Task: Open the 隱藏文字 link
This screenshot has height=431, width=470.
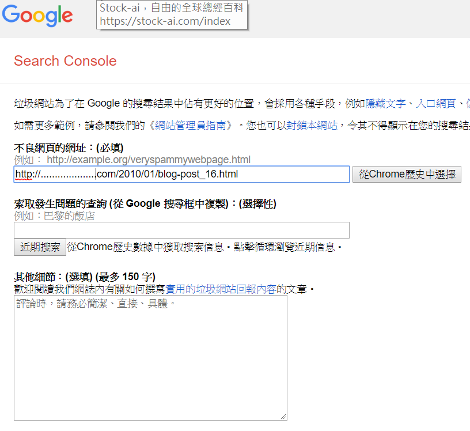Action: (x=385, y=104)
